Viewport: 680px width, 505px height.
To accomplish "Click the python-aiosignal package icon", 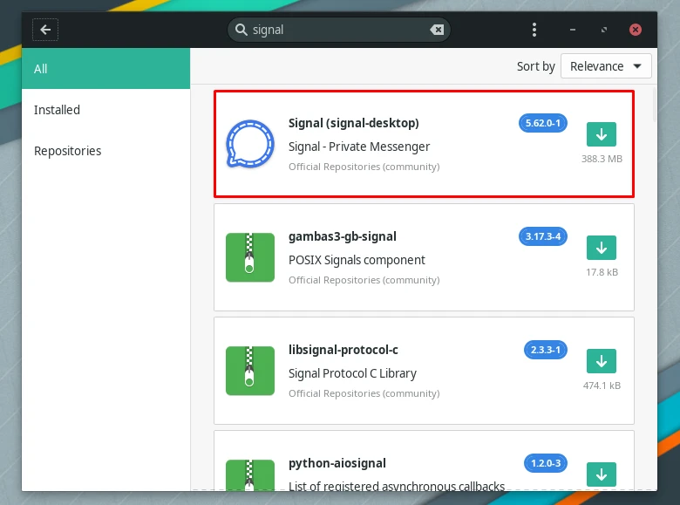I will click(x=250, y=475).
